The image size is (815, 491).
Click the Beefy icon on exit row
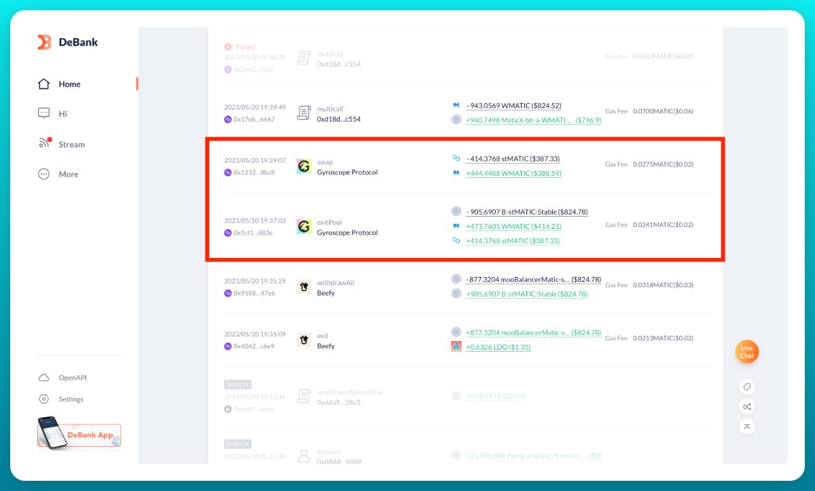304,340
